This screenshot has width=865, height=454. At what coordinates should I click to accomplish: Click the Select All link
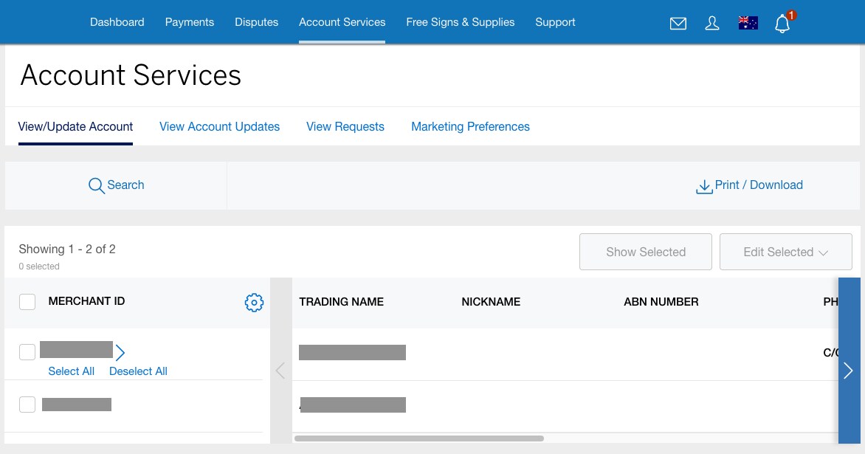pyautogui.click(x=71, y=371)
